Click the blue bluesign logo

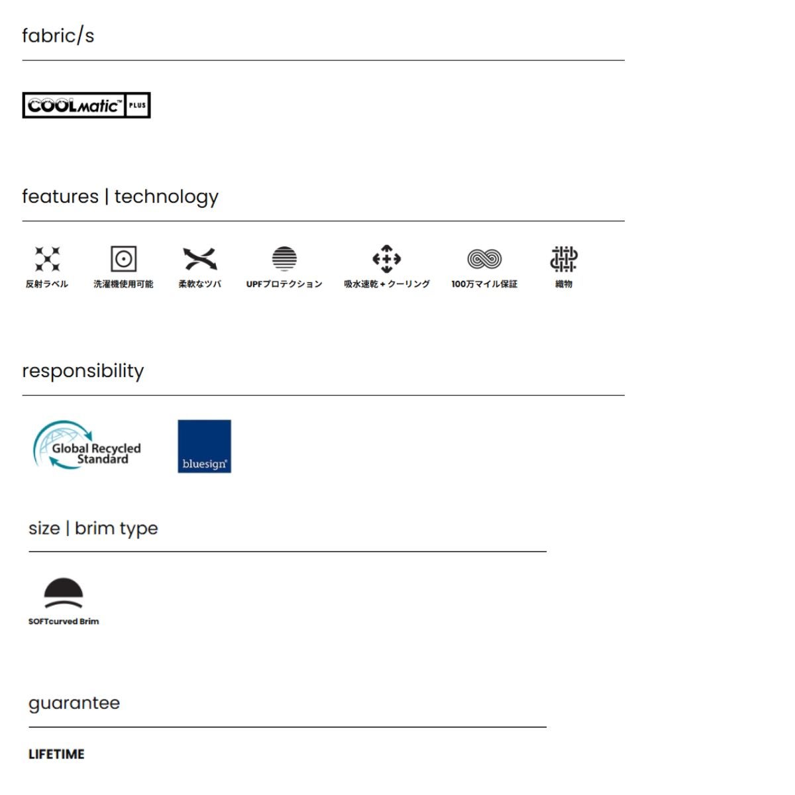(204, 446)
